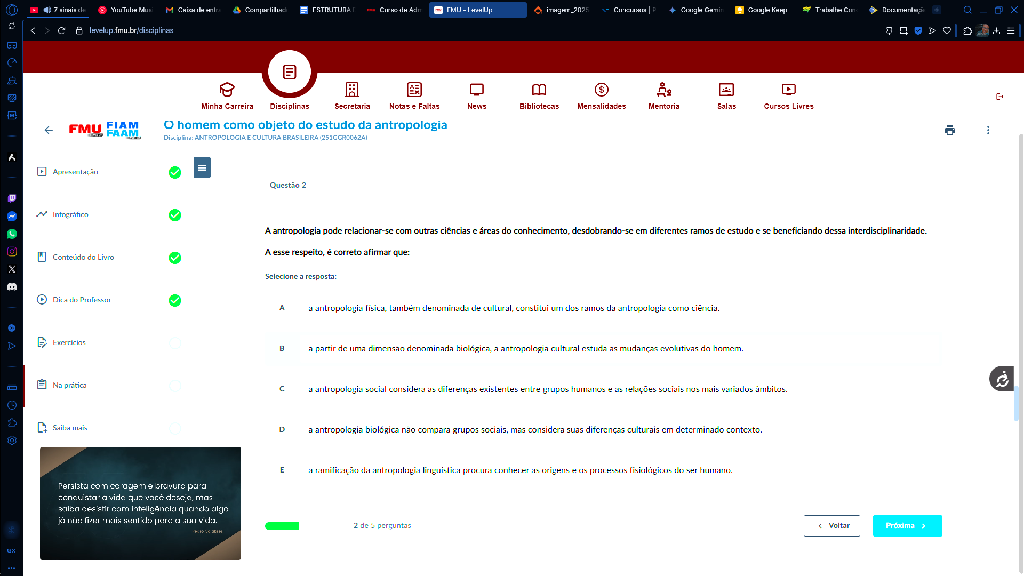
Task: Click the green question progress bar
Action: (x=282, y=526)
